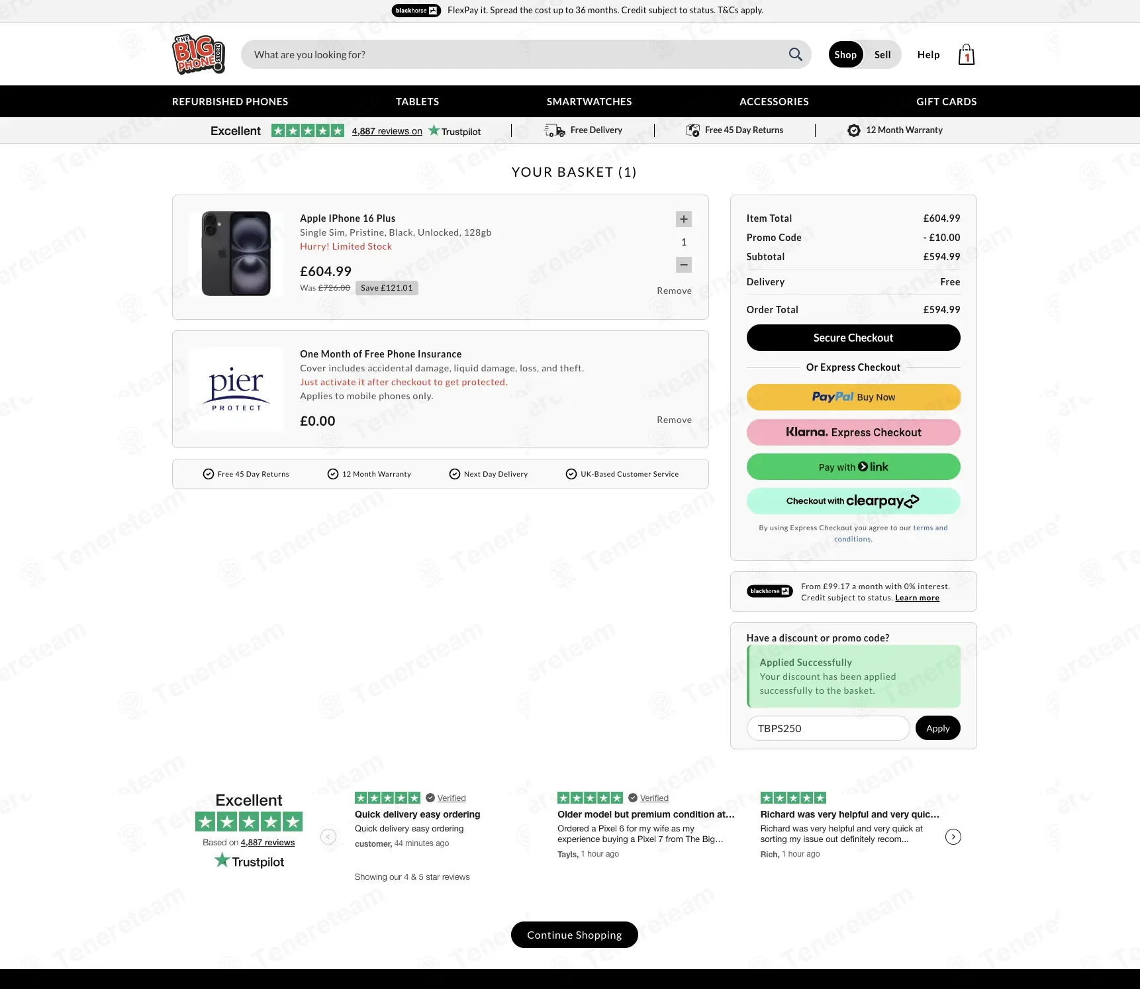
Task: Click the search magnifier icon
Action: (x=795, y=54)
